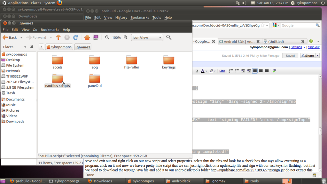Launch Firefox from the top panel
Image resolution: width=327 pixels, height=184 pixels.
tap(59, 3)
